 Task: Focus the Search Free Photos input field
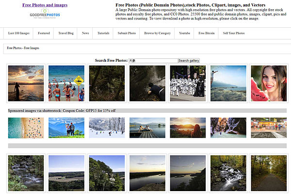153,61
